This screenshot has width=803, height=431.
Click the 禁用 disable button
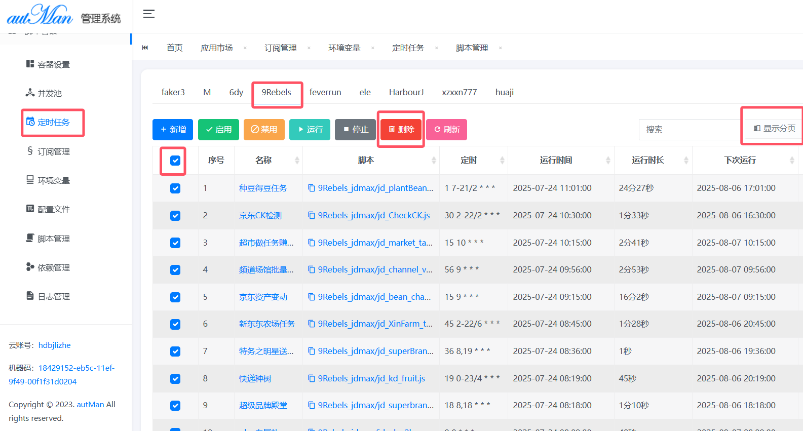264,130
